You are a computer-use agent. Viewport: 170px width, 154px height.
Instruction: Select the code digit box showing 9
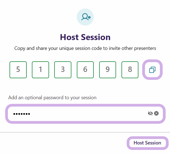pyautogui.click(x=108, y=70)
